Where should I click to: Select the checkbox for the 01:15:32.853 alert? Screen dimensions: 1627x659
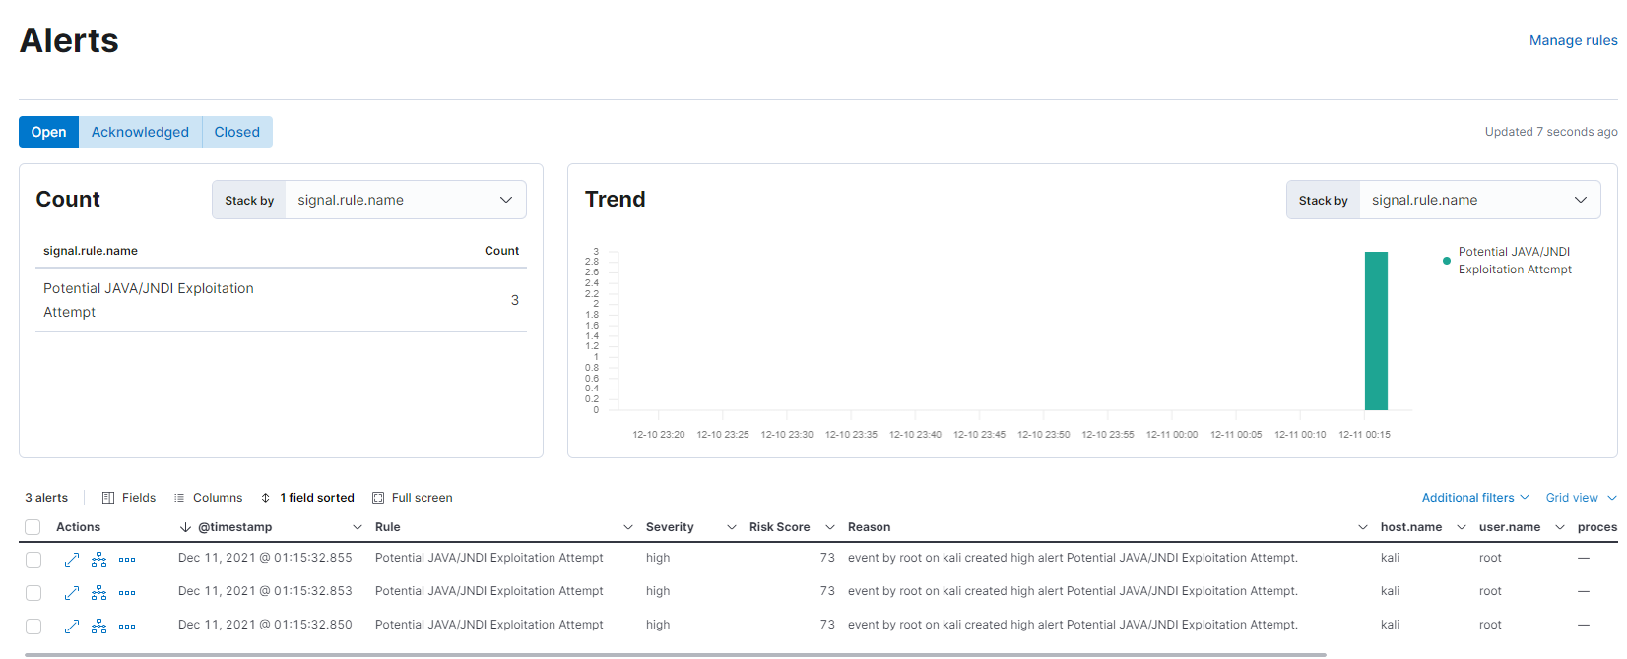tap(33, 593)
